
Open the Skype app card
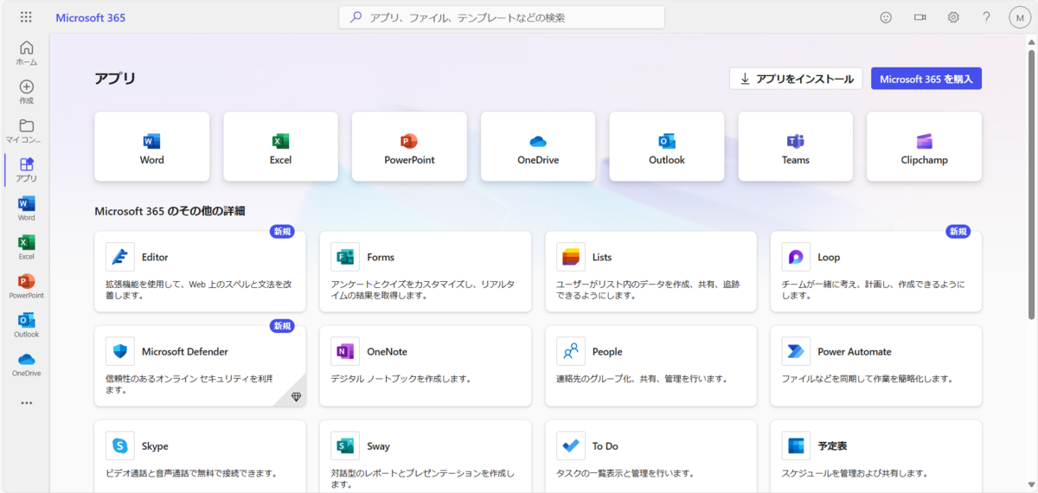click(x=200, y=457)
